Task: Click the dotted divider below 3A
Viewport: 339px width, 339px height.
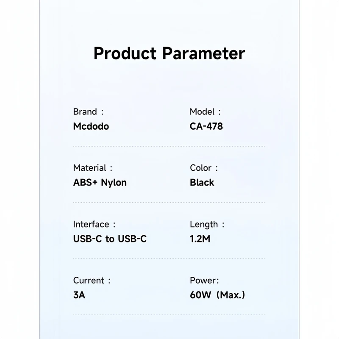Action: [x=169, y=315]
